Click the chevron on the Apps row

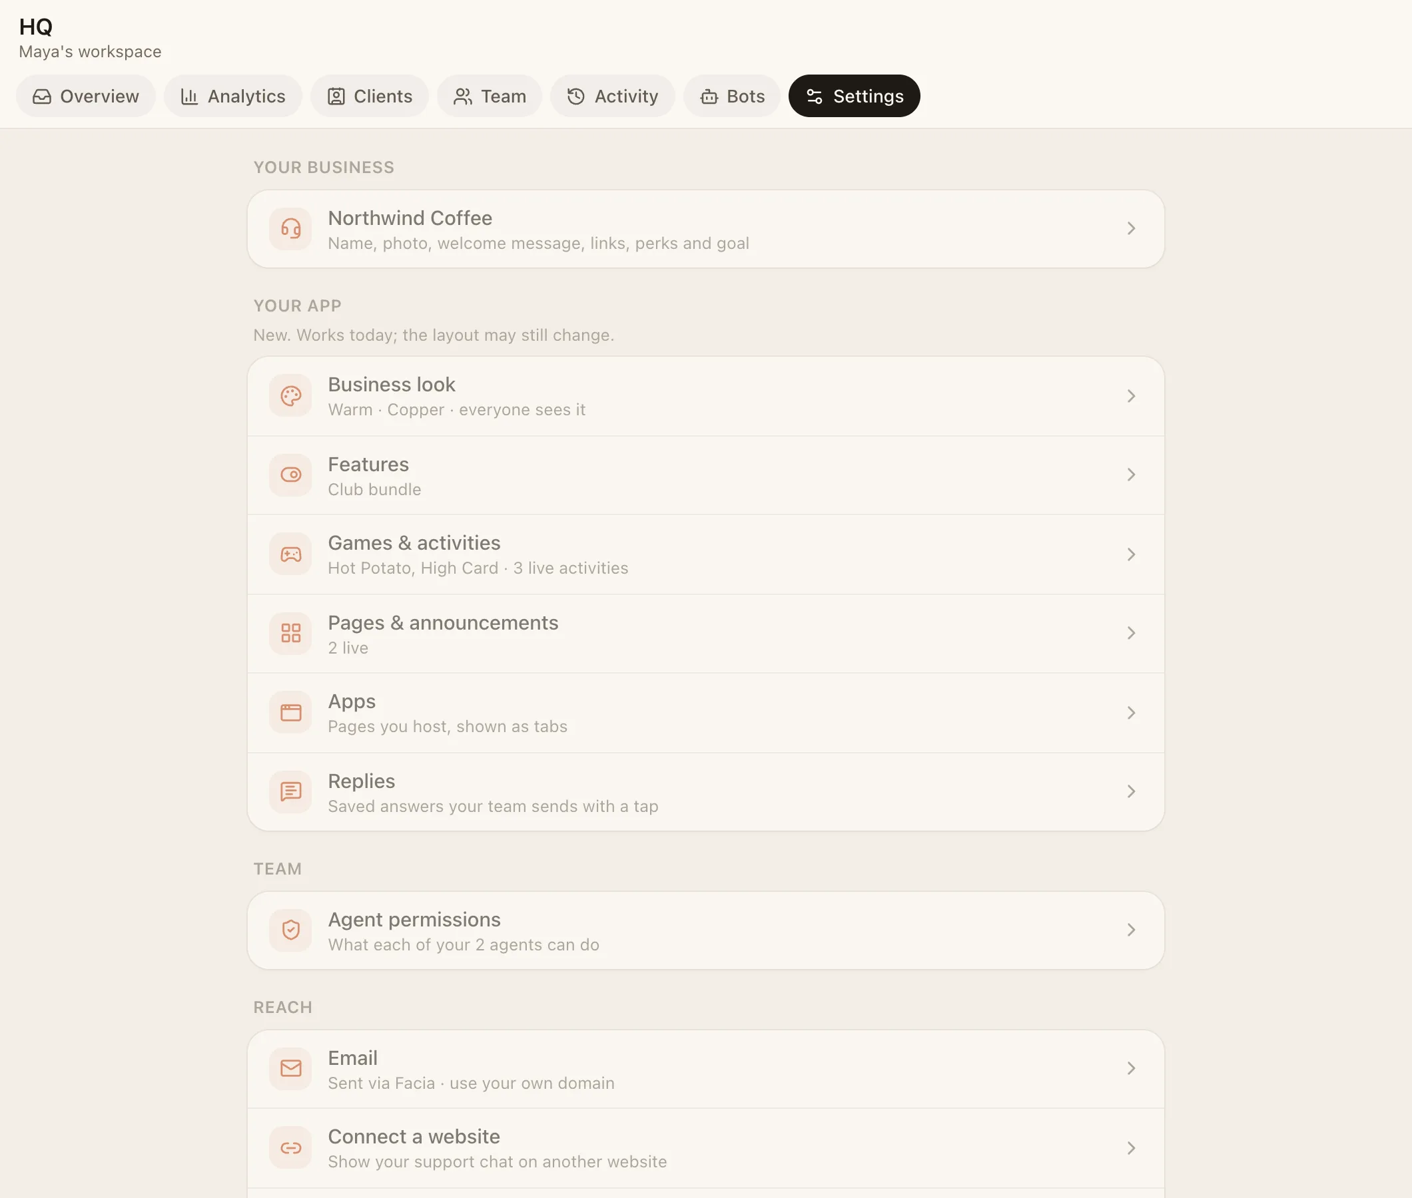[x=1131, y=712]
